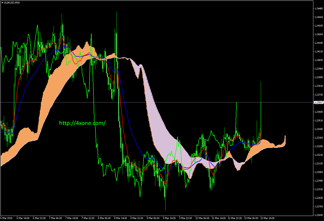324x221 pixels.
Task: Click the 8 Mar 22:30 time label
Action: 137,218
